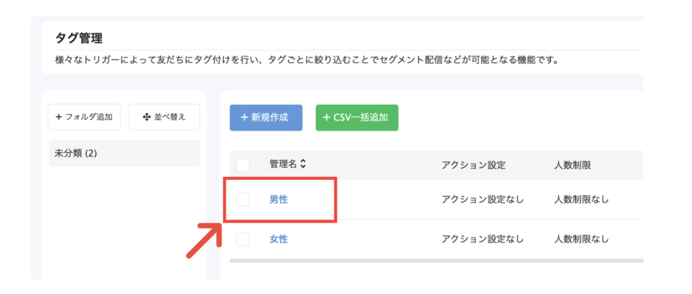Click 人数制限なし in the 女性 row
The height and width of the screenshot is (294, 692).
pos(582,239)
